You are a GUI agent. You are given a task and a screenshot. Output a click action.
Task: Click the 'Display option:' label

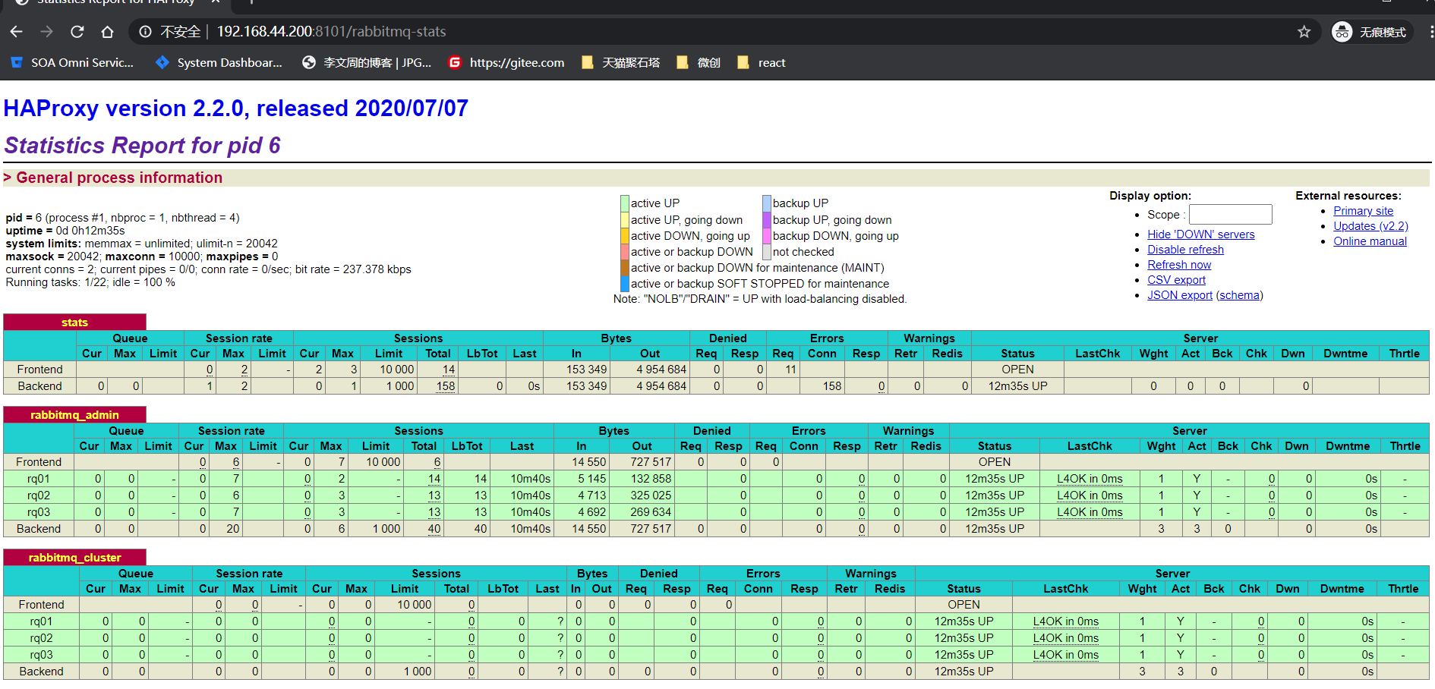1150,196
